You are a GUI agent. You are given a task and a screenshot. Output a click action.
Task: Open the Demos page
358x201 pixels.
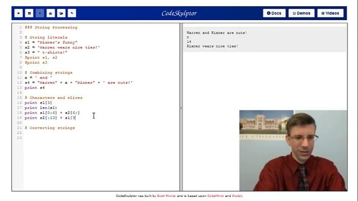click(302, 13)
